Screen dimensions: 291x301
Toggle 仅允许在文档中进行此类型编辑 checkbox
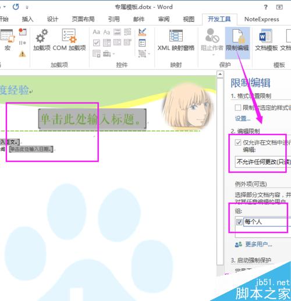pos(238,143)
